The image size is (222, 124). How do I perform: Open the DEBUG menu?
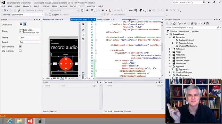(x=45, y=7)
